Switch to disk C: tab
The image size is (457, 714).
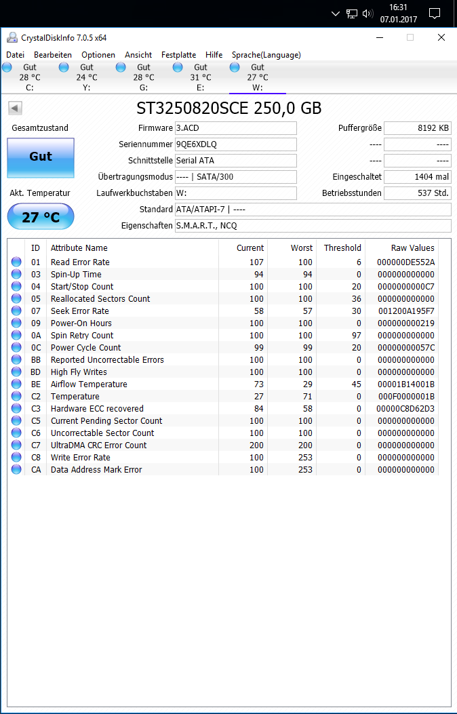tap(29, 77)
